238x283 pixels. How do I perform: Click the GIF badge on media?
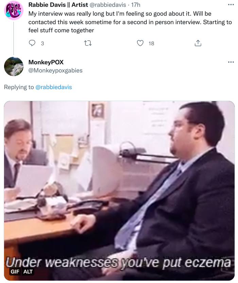(15, 272)
